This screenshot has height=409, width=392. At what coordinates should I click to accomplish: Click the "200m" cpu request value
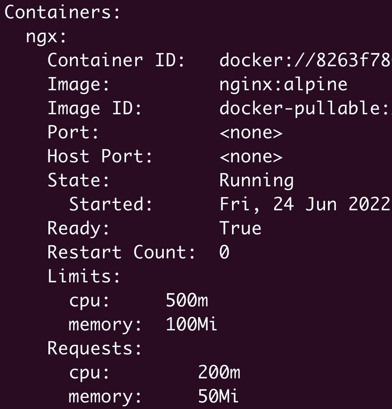pyautogui.click(x=219, y=373)
